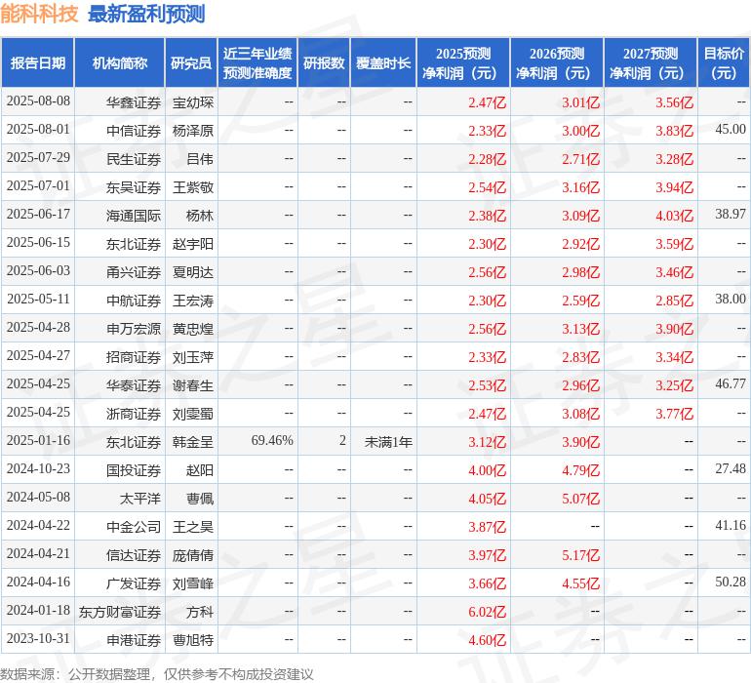Click target price 38.00
Image resolution: width=751 pixels, height=683 pixels.
click(731, 300)
